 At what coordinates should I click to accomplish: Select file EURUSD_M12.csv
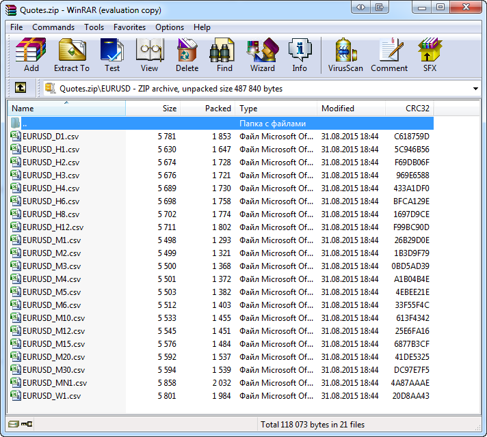[220, 331]
